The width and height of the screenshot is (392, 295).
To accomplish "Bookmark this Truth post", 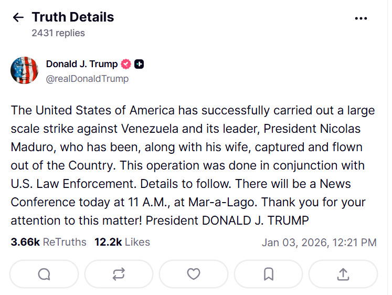I will click(x=268, y=274).
